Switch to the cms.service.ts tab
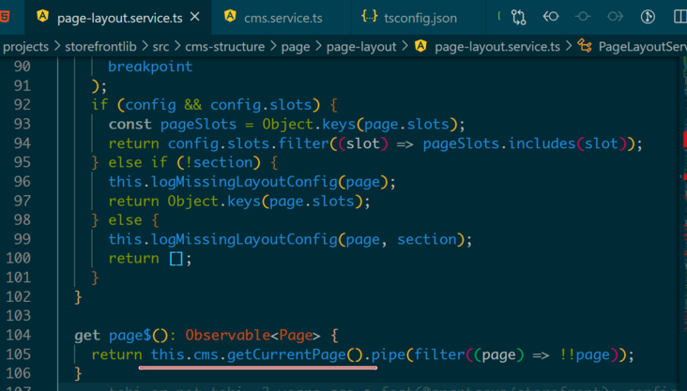Image resolution: width=687 pixels, height=391 pixels. click(281, 18)
